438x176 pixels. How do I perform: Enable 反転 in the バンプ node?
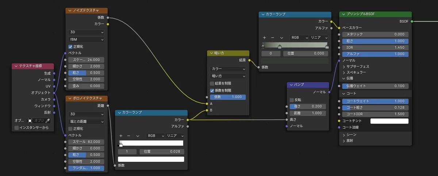pos(292,100)
